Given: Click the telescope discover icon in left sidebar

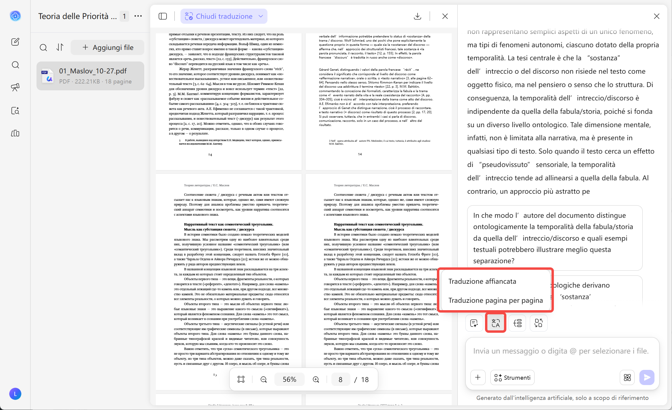Looking at the screenshot, I should (15, 87).
